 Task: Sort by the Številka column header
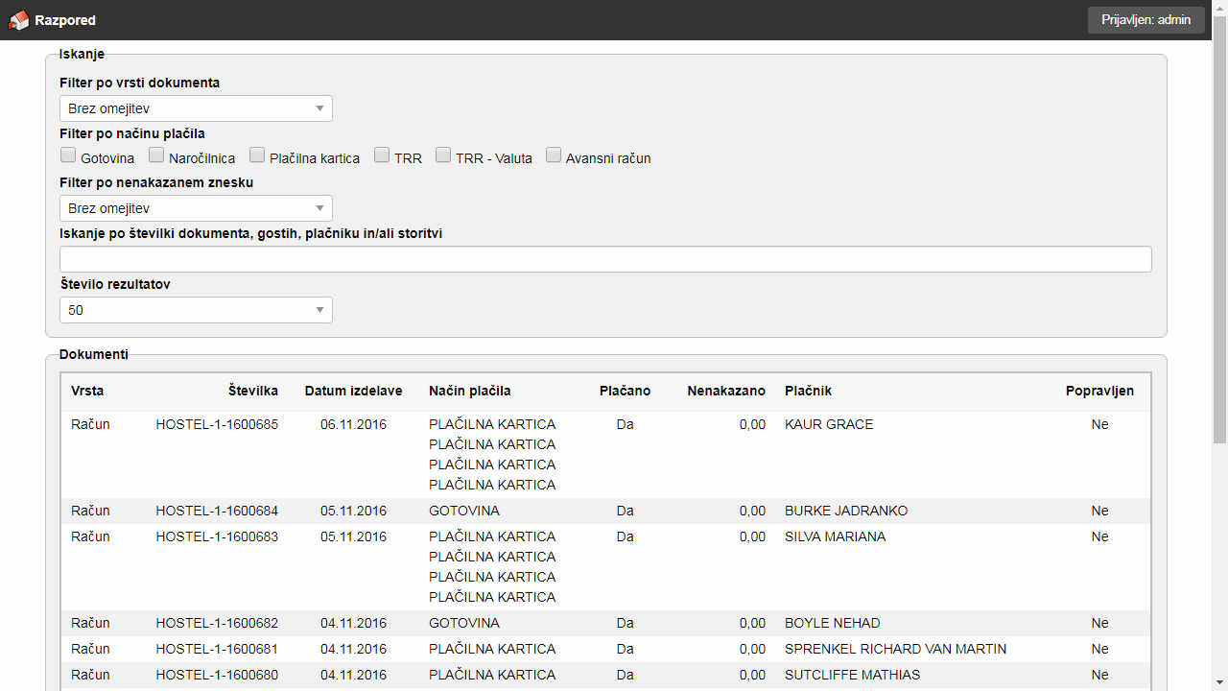click(253, 391)
